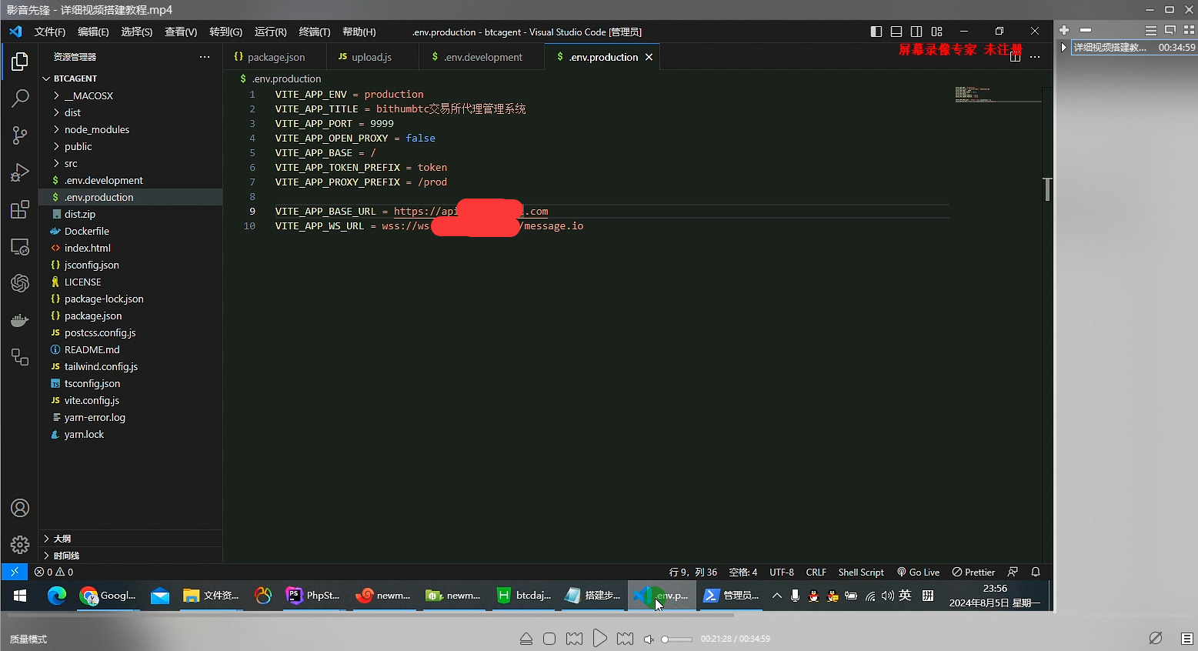The width and height of the screenshot is (1198, 651).
Task: Close the .env.production editor tab
Action: [649, 57]
